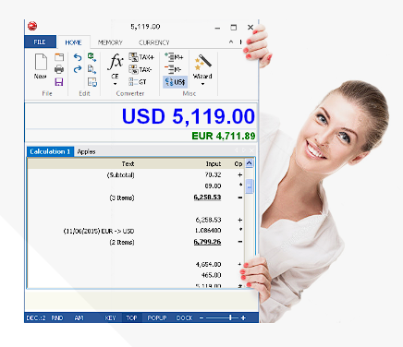
Task: Click the copy document icon in Edit group
Action: [92, 69]
